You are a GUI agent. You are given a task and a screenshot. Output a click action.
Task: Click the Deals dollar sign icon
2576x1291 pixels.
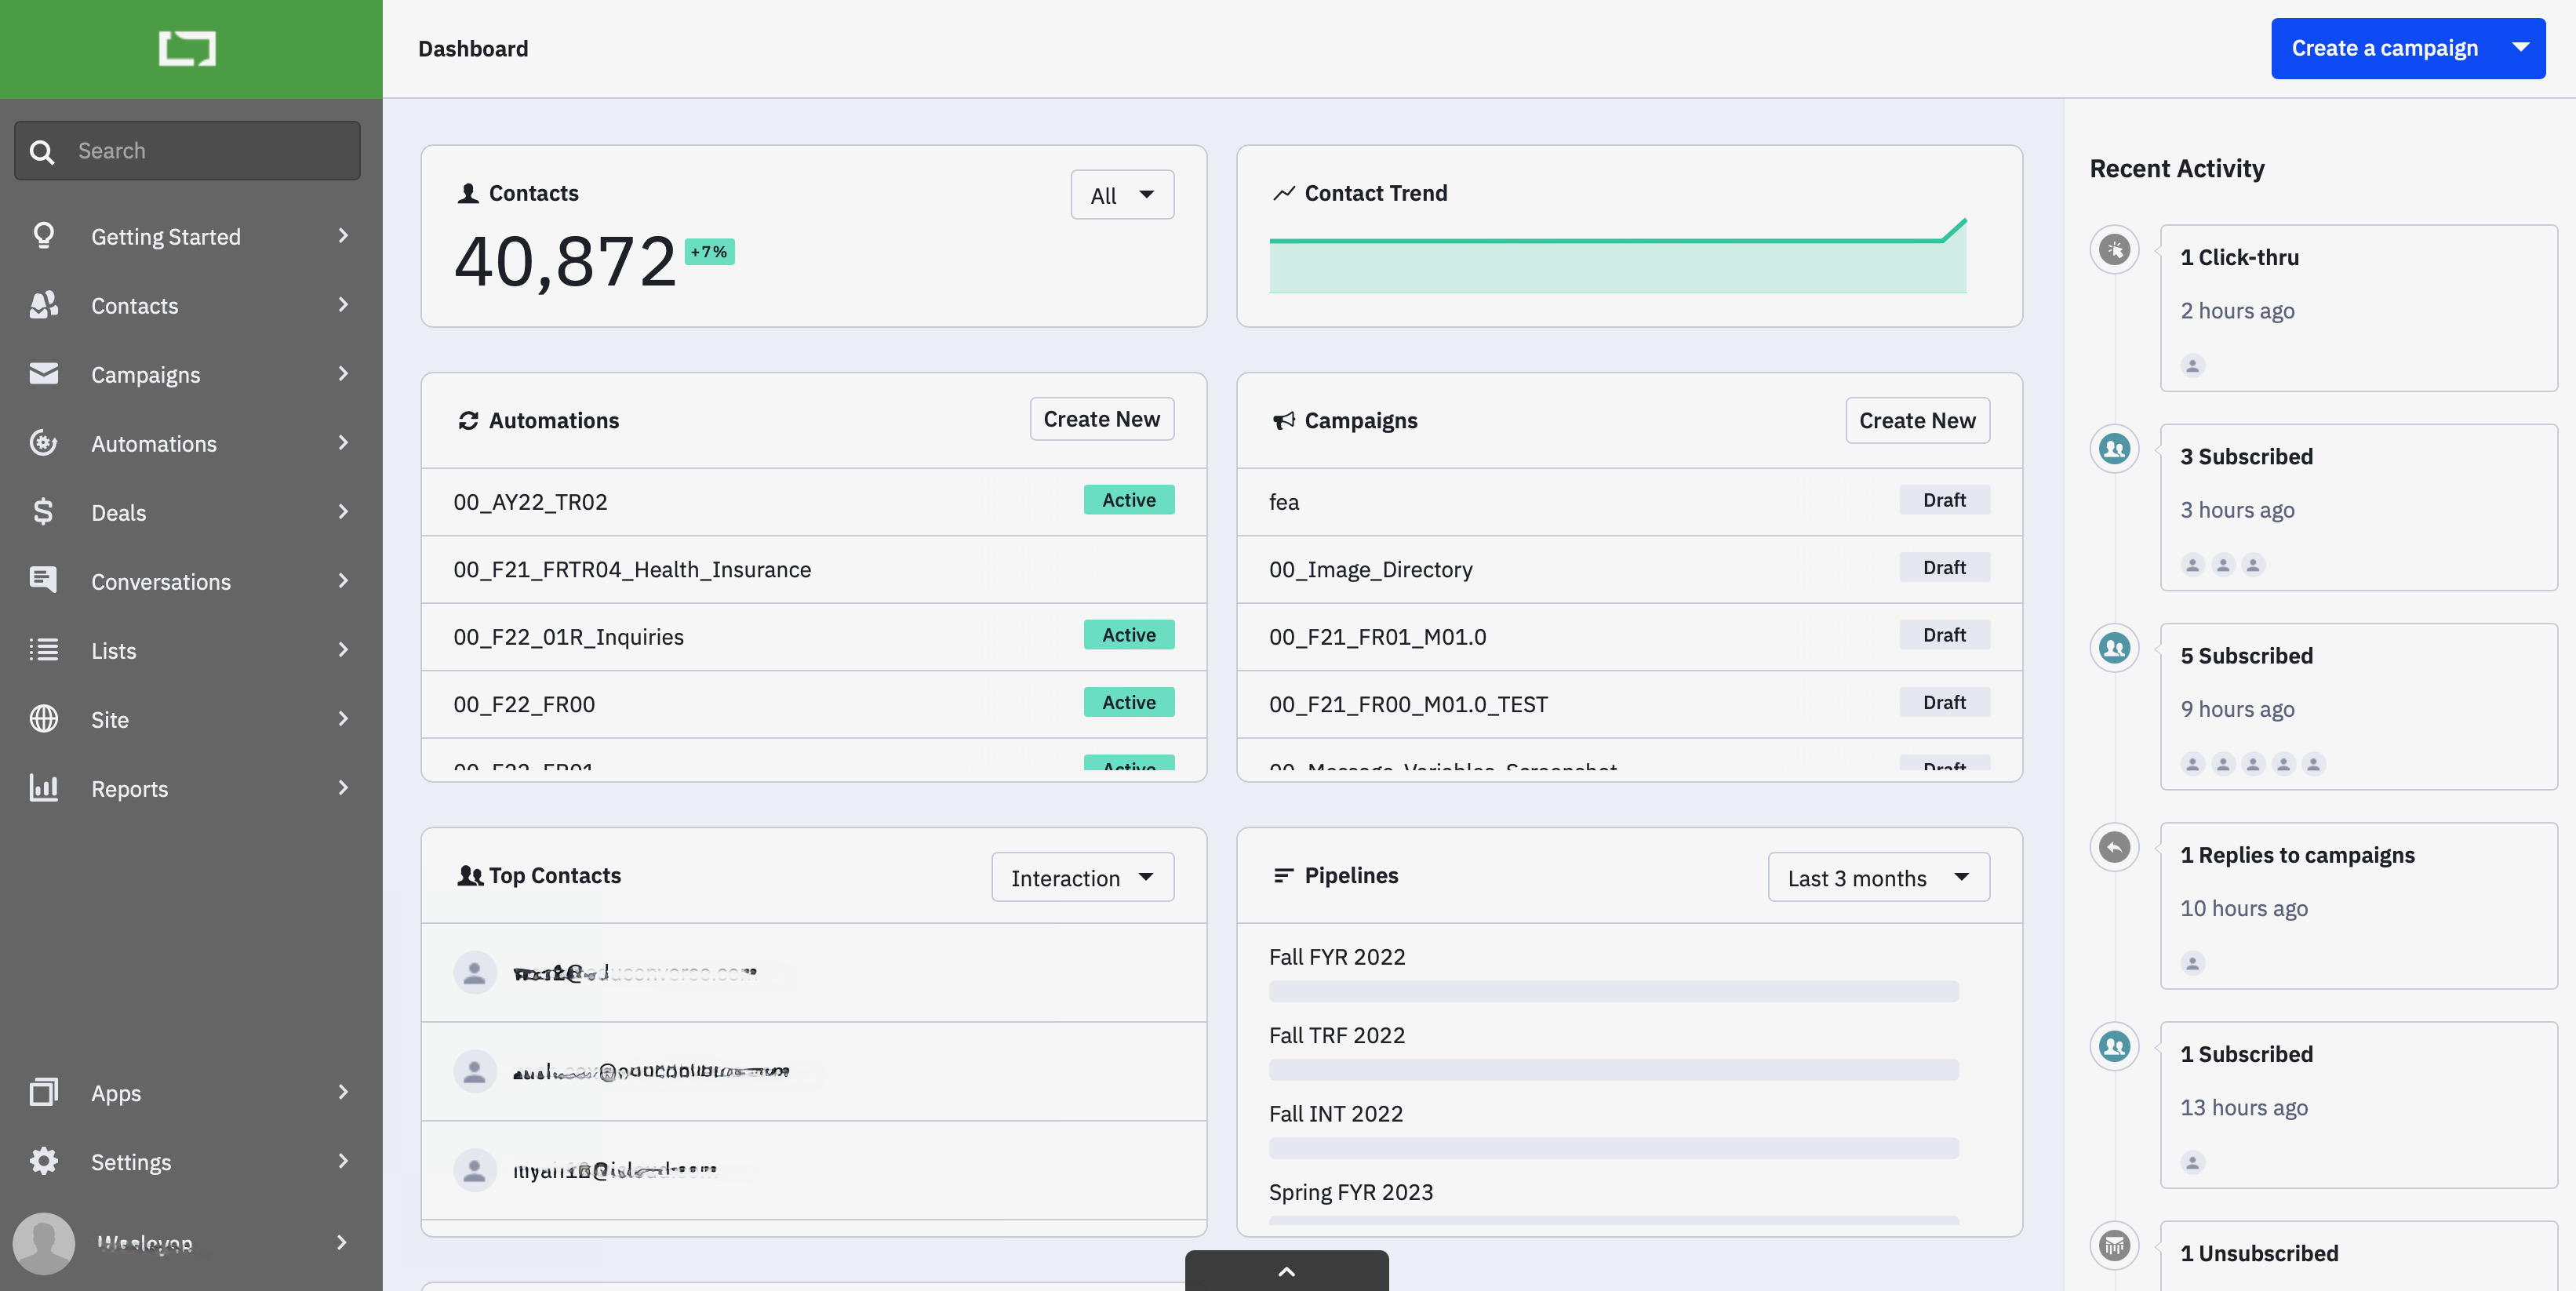point(43,512)
